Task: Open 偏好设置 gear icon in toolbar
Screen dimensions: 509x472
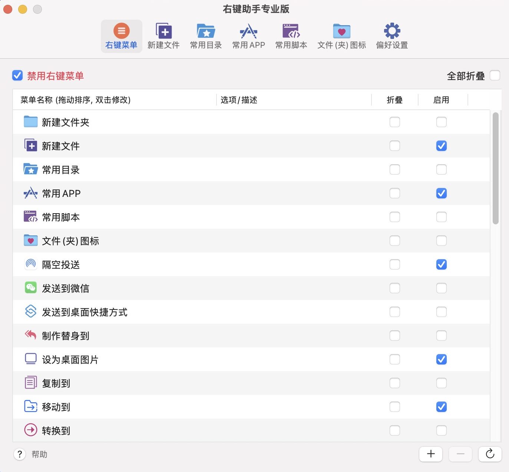Action: 392,31
